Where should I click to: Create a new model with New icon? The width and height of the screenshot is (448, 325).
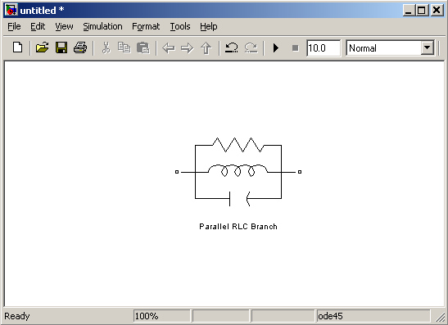(18, 47)
